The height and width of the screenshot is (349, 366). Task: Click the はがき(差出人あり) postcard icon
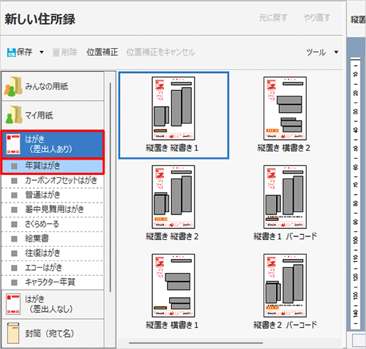click(x=13, y=144)
